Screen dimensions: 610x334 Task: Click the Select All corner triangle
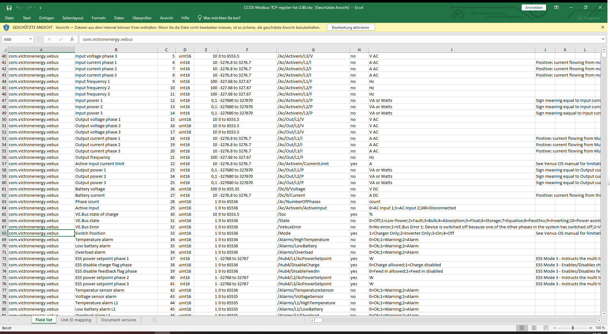point(4,50)
